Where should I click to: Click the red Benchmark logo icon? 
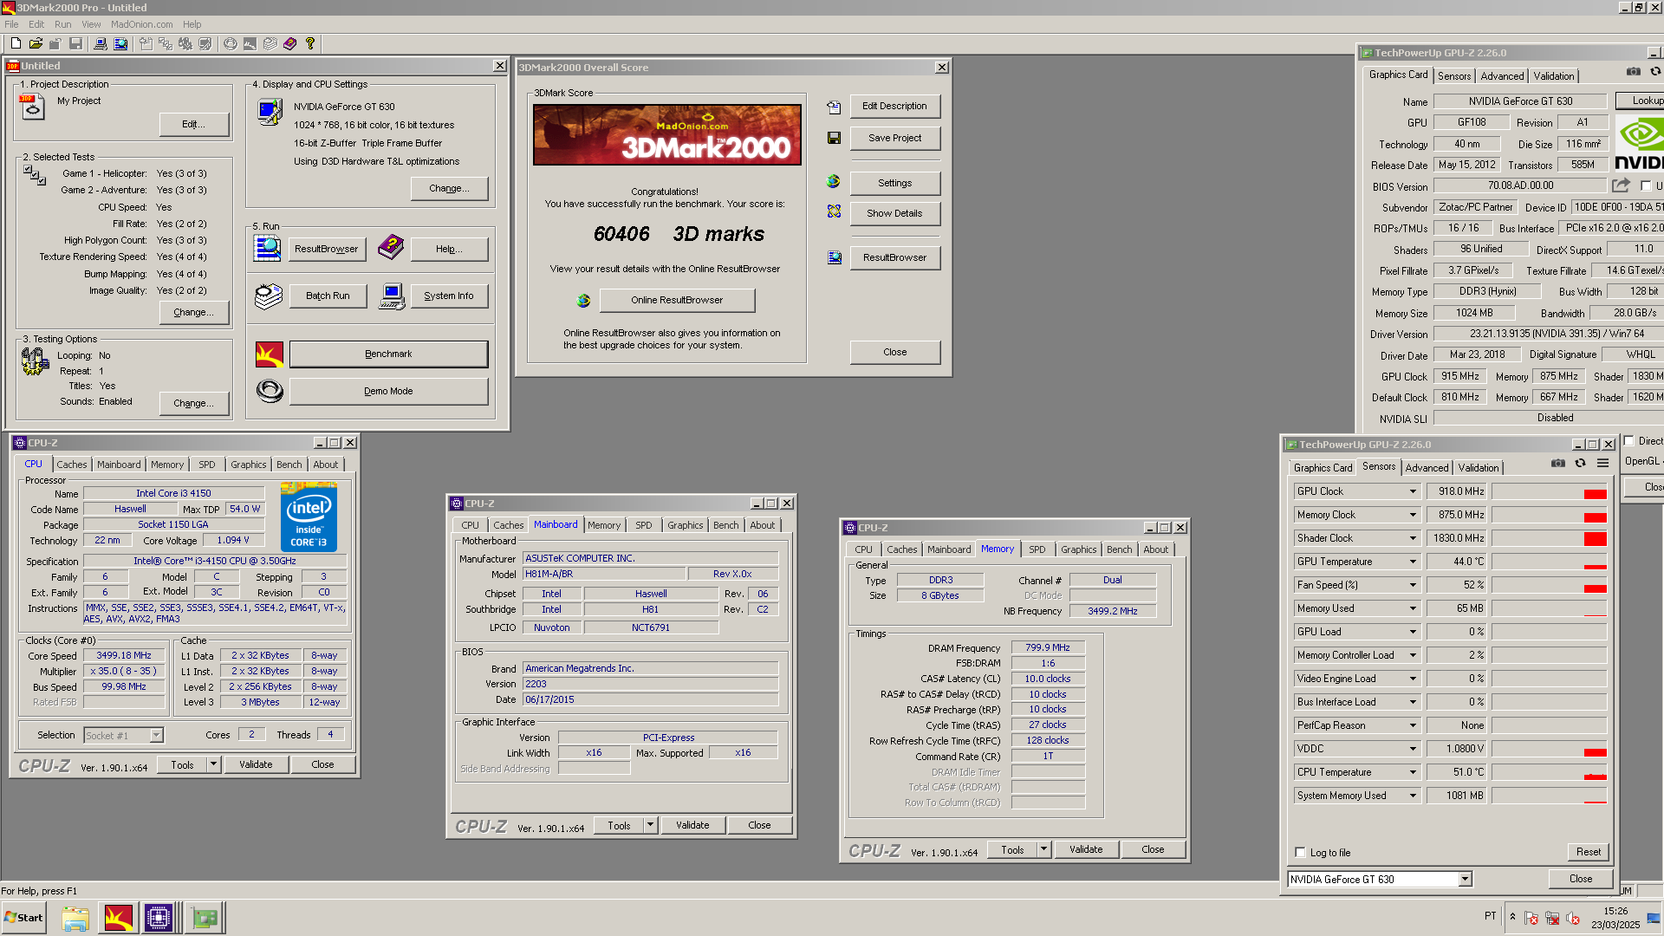pos(270,354)
